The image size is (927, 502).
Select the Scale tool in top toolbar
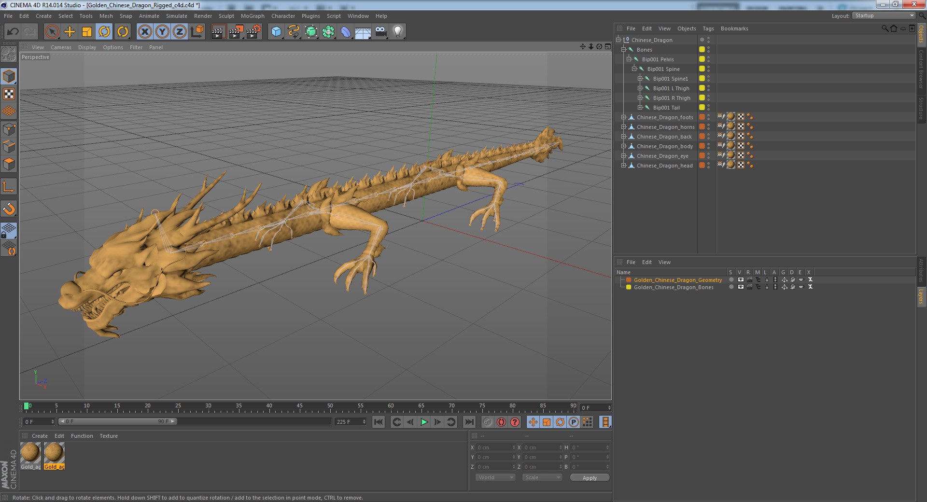(87, 32)
